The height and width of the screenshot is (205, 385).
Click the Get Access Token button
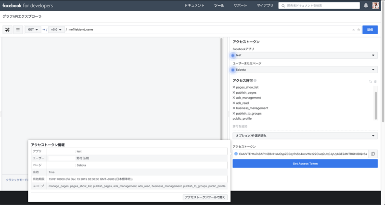point(305,164)
